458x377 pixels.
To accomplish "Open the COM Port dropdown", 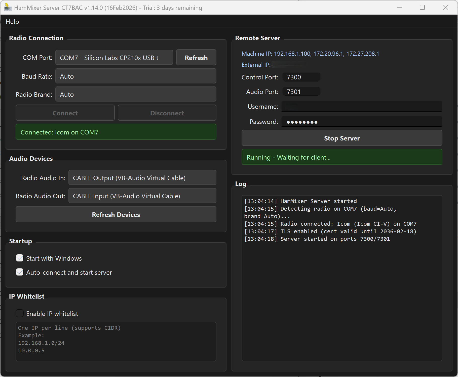I will (x=114, y=58).
